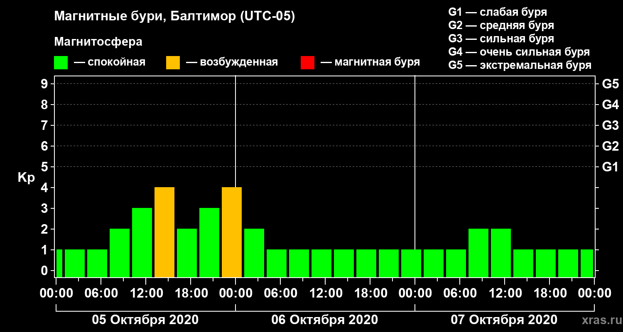This screenshot has width=623, height=332.
Task: Click the green Kp 3 bar just before 12:00 on 05 Октября
Action: click(142, 243)
